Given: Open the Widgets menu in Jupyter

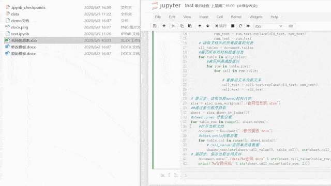Looking at the screenshot, I should click(x=256, y=17).
